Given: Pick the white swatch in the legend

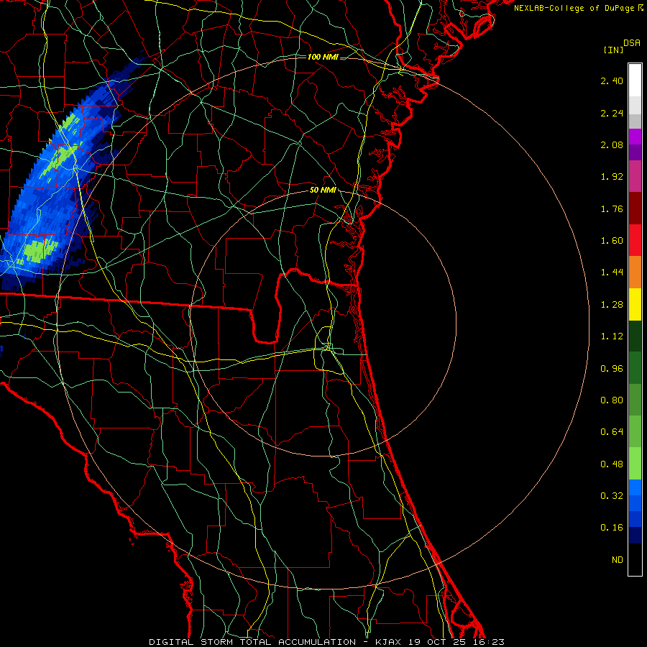Looking at the screenshot, I should coord(635,81).
